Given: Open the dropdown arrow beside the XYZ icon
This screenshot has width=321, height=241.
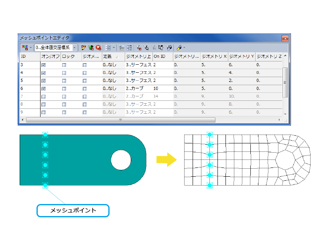Looking at the screenshot, I should tap(31, 48).
